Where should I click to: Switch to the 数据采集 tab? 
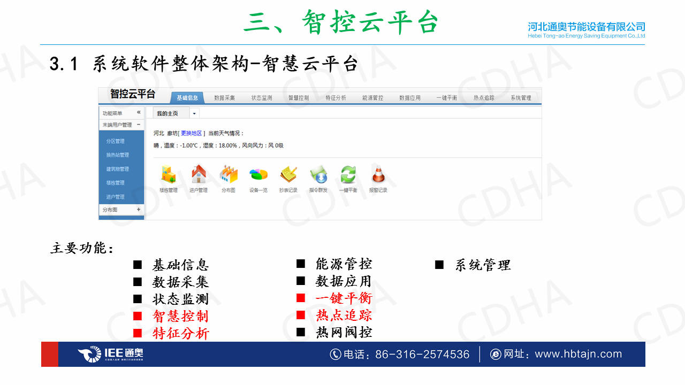224,98
